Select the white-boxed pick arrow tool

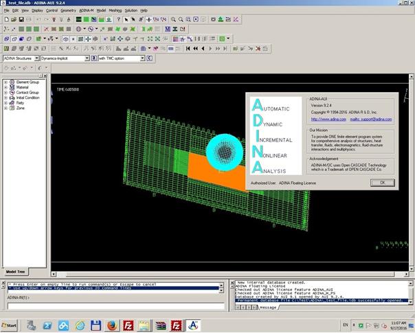tap(126, 19)
